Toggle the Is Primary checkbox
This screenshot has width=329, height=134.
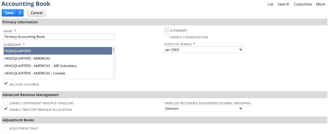(167, 30)
